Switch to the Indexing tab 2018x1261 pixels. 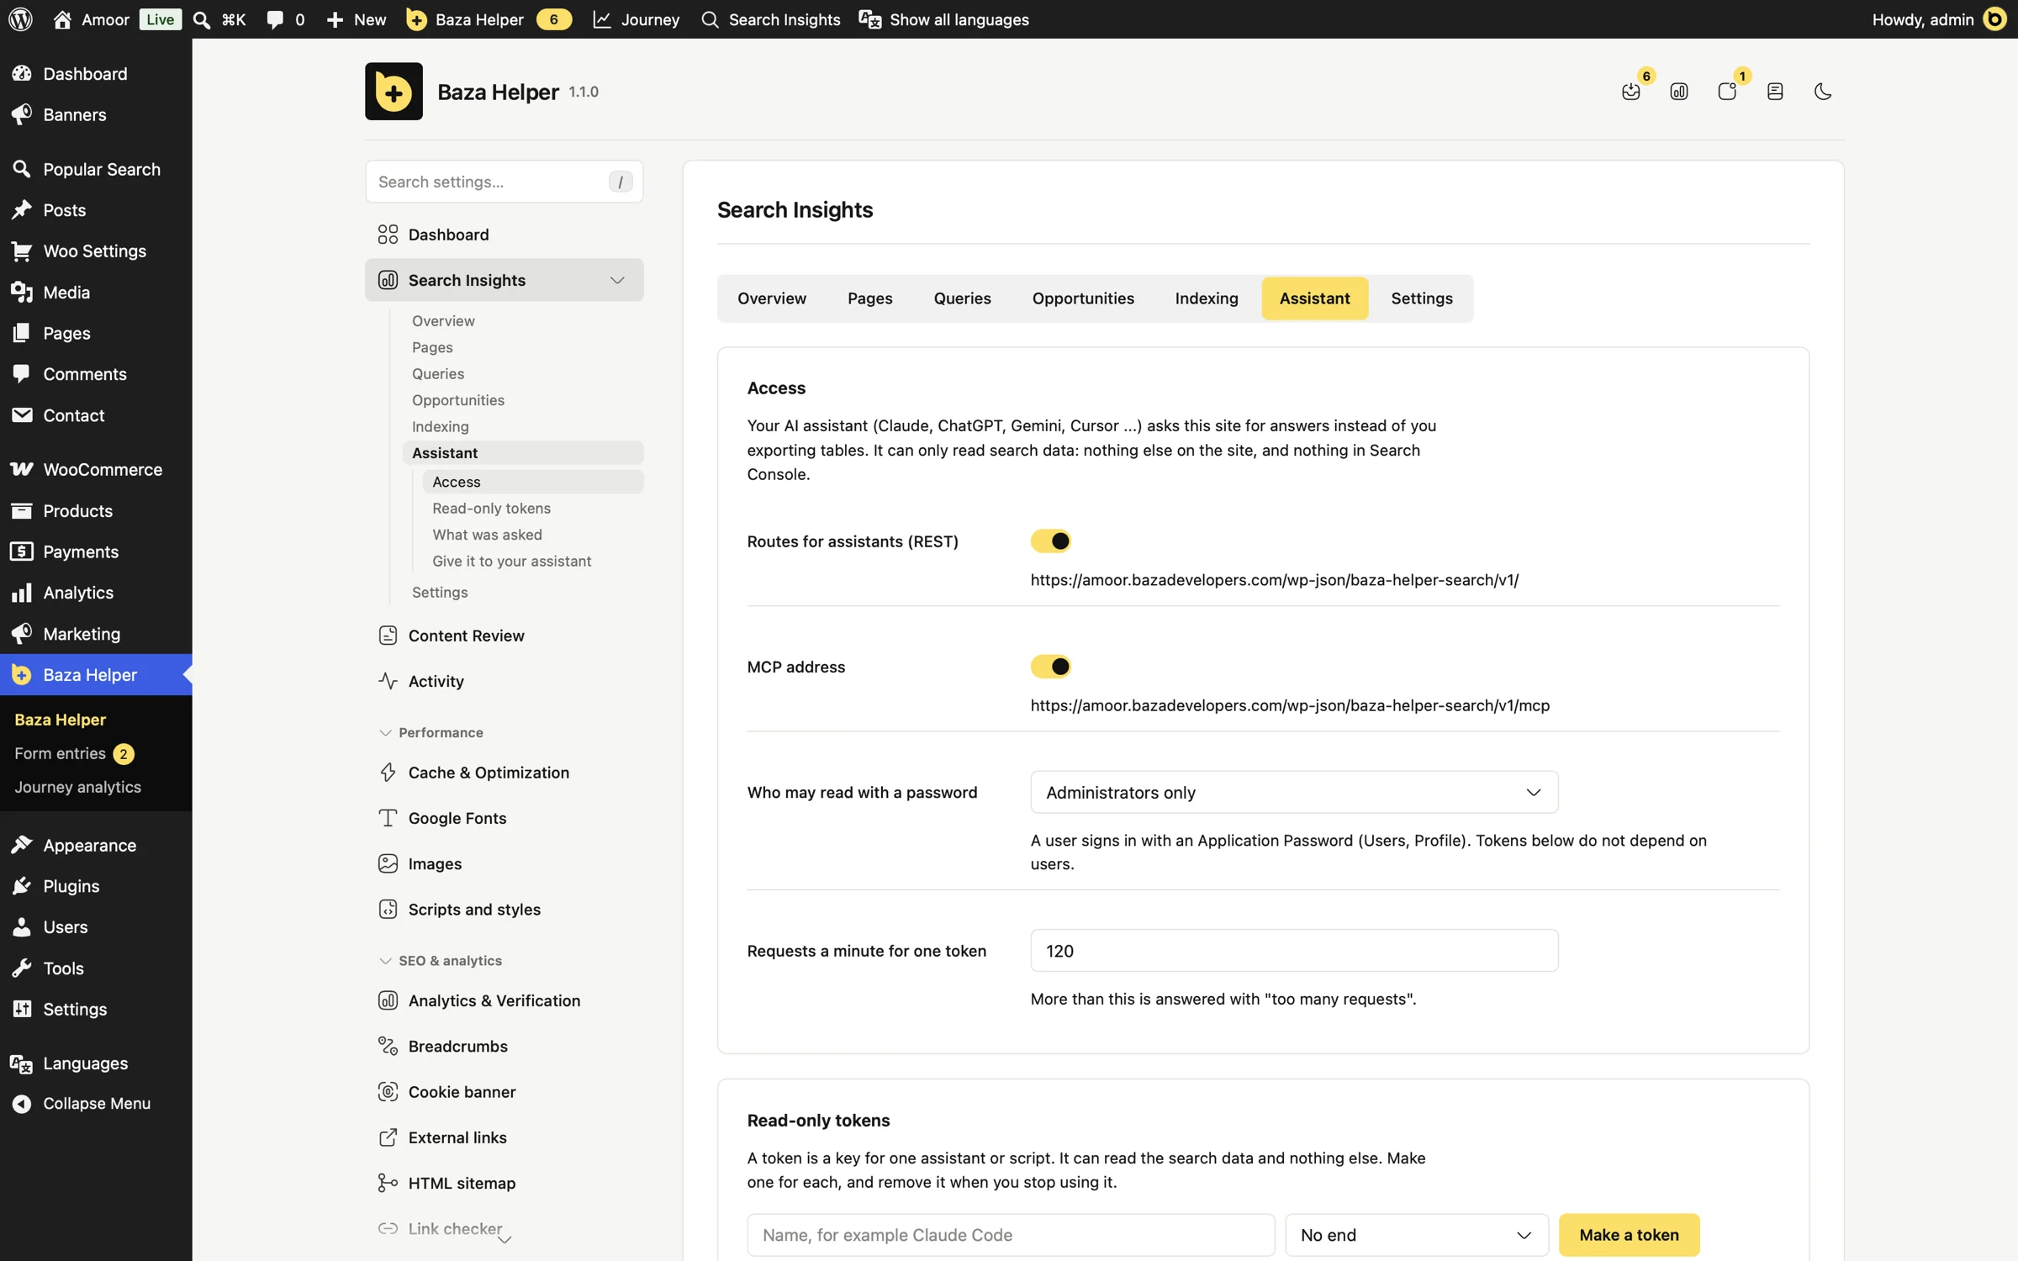tap(1207, 298)
